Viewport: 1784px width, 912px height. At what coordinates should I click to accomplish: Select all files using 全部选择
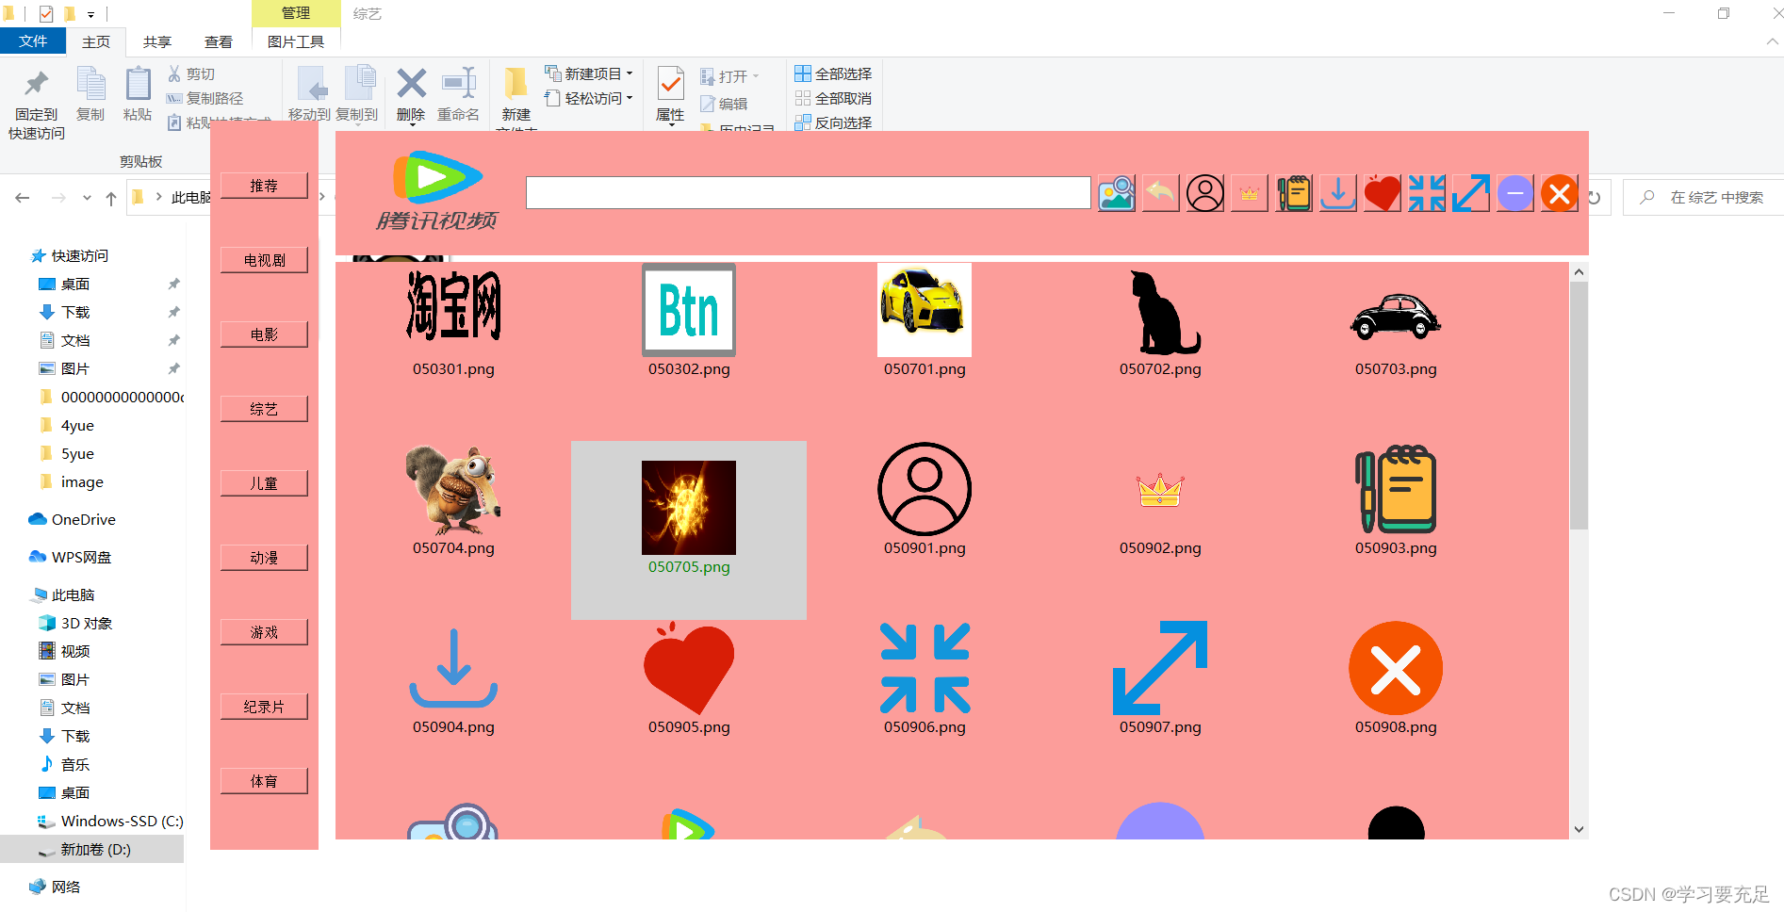point(833,73)
